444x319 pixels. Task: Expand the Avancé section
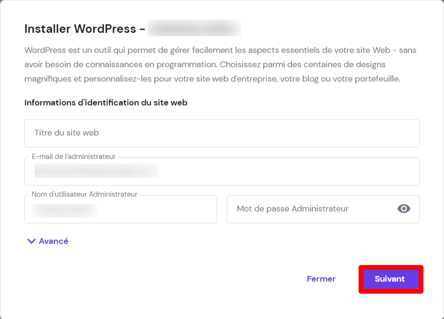(47, 241)
